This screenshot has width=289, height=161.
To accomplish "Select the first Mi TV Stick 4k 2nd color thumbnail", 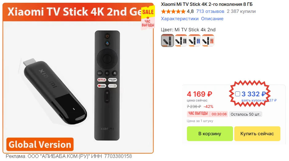I will 167,40.
